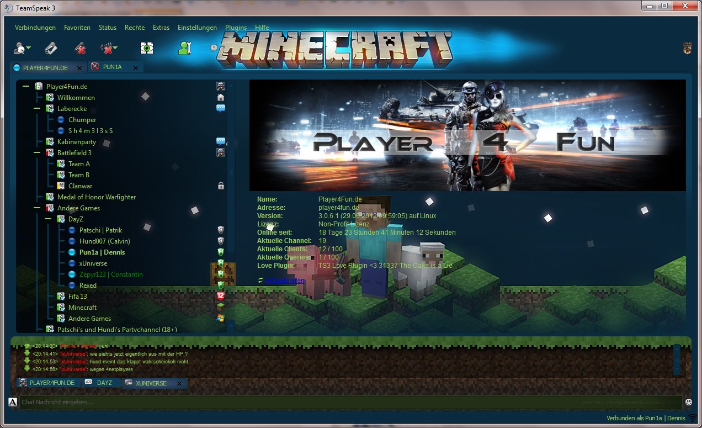702x428 pixels.
Task: Open the Rechte menu
Action: point(135,28)
